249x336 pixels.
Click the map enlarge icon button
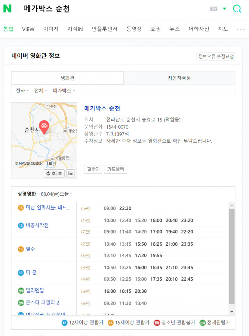coord(70,173)
